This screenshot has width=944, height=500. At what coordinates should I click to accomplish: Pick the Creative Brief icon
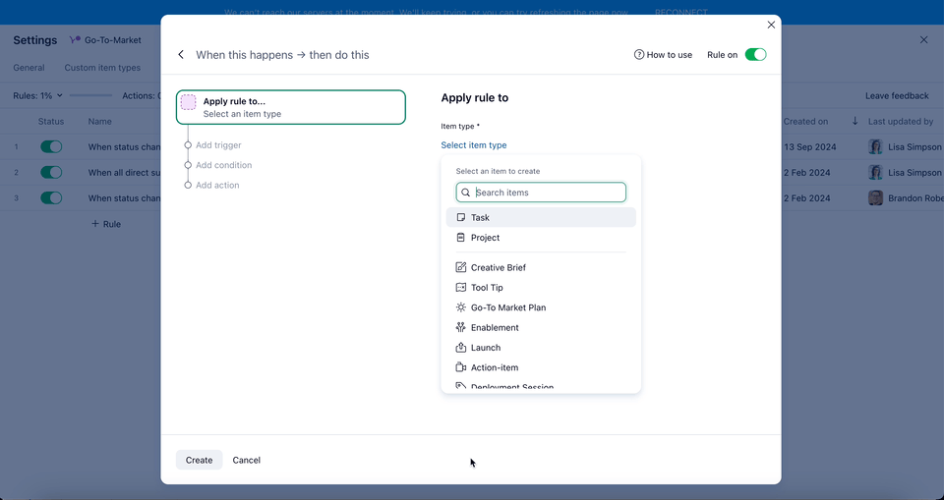click(461, 267)
